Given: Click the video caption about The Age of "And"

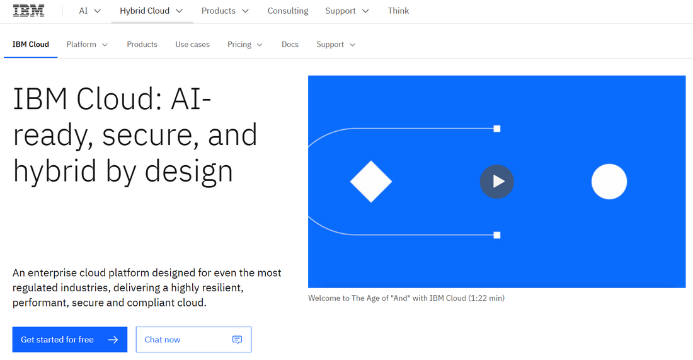Looking at the screenshot, I should click(406, 298).
